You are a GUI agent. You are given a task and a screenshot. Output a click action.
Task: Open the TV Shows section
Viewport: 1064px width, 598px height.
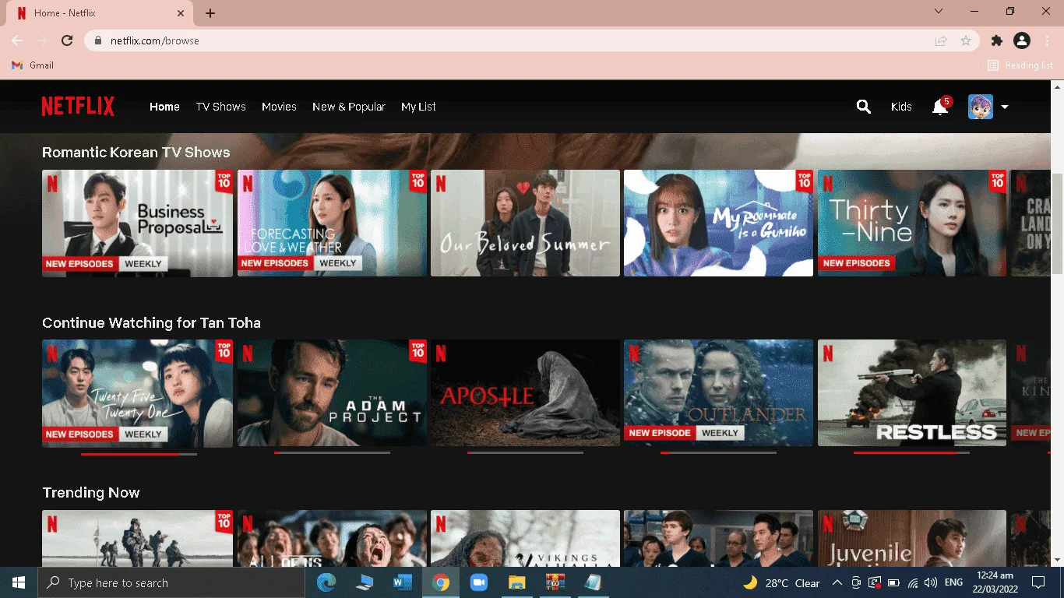coord(220,107)
